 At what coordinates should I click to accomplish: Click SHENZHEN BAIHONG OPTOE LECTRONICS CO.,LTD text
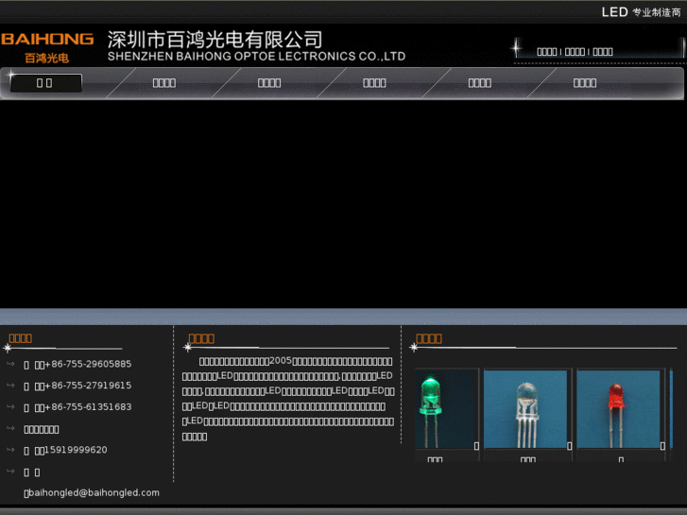point(256,56)
